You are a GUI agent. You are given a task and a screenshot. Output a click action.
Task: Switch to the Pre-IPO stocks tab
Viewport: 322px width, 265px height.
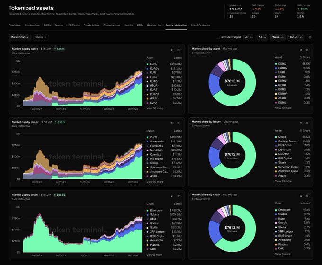point(200,26)
